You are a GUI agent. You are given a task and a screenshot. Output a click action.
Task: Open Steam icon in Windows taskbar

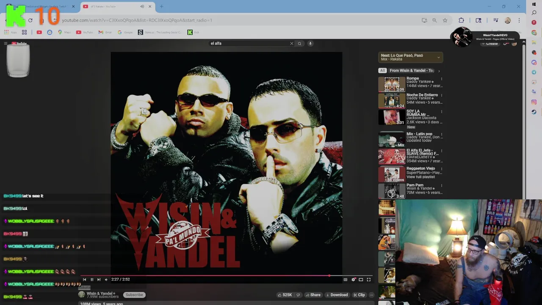tap(534, 112)
